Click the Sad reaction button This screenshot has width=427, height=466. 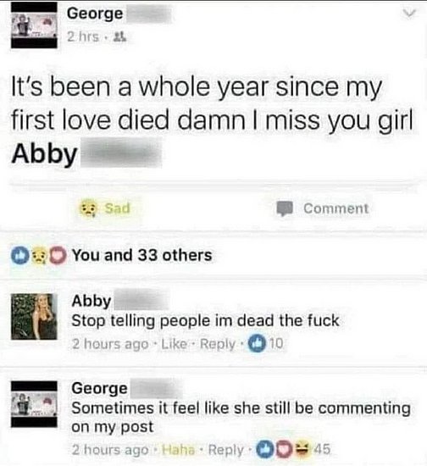click(104, 208)
